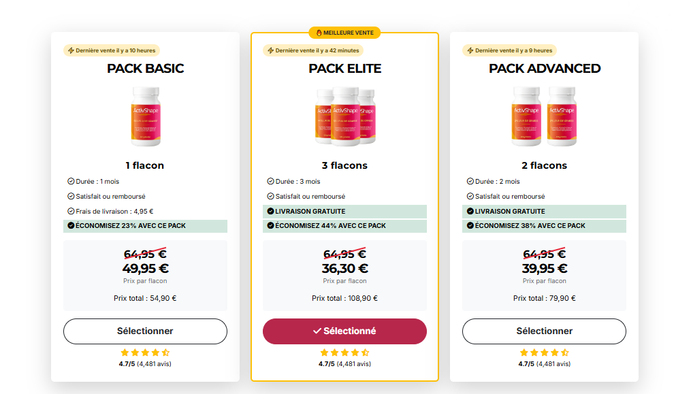Click the Pack Advanced 39,95 € price box

click(x=544, y=268)
